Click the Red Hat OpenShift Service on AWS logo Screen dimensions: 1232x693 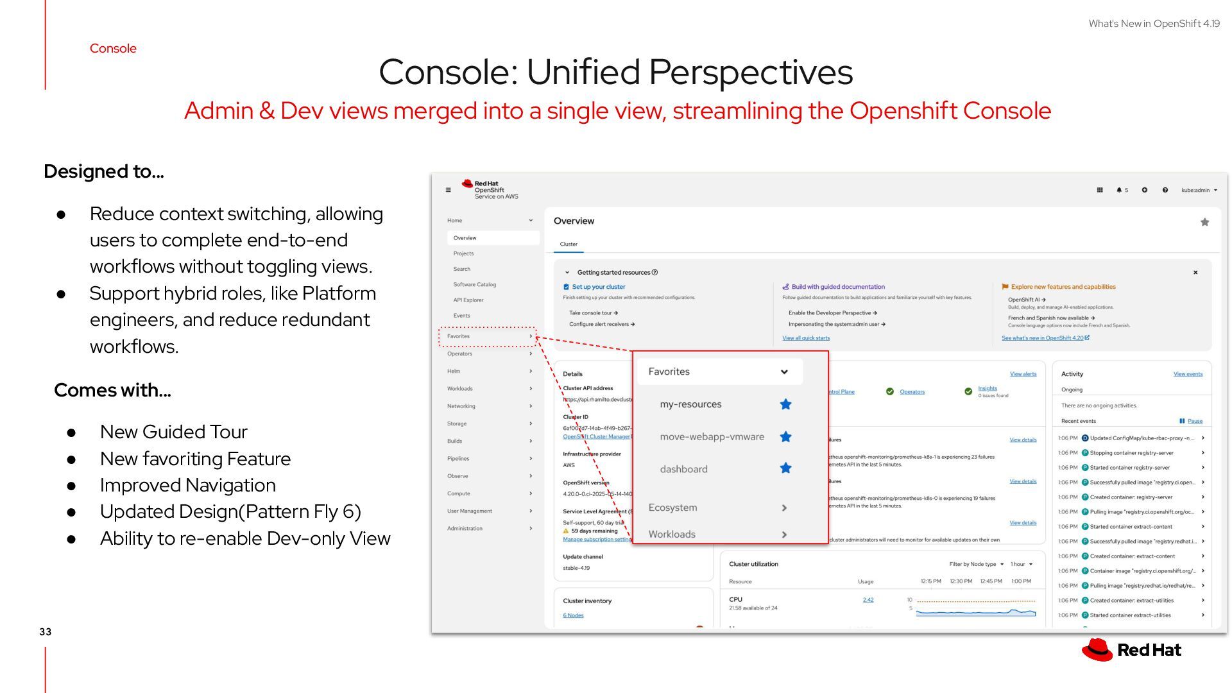point(490,190)
